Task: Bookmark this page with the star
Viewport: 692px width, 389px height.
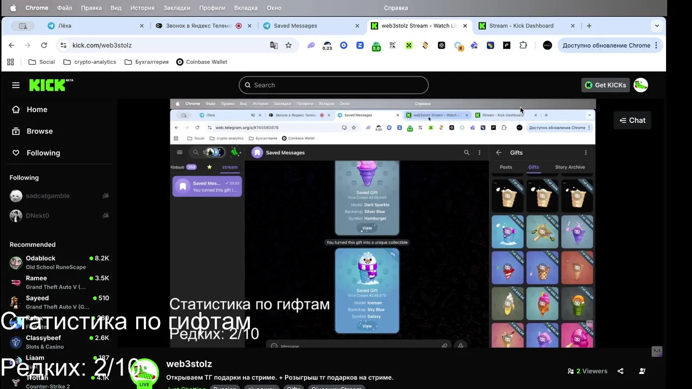Action: pos(289,45)
